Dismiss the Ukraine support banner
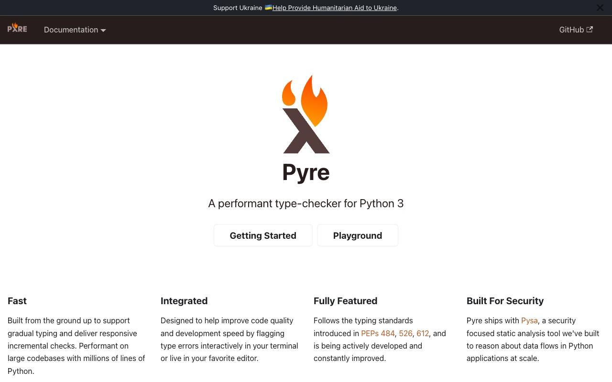Screen dimensions: 612x382 [600, 8]
